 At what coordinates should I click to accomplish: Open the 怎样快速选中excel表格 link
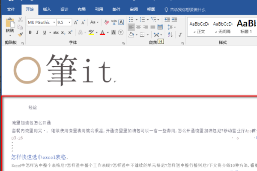39,157
